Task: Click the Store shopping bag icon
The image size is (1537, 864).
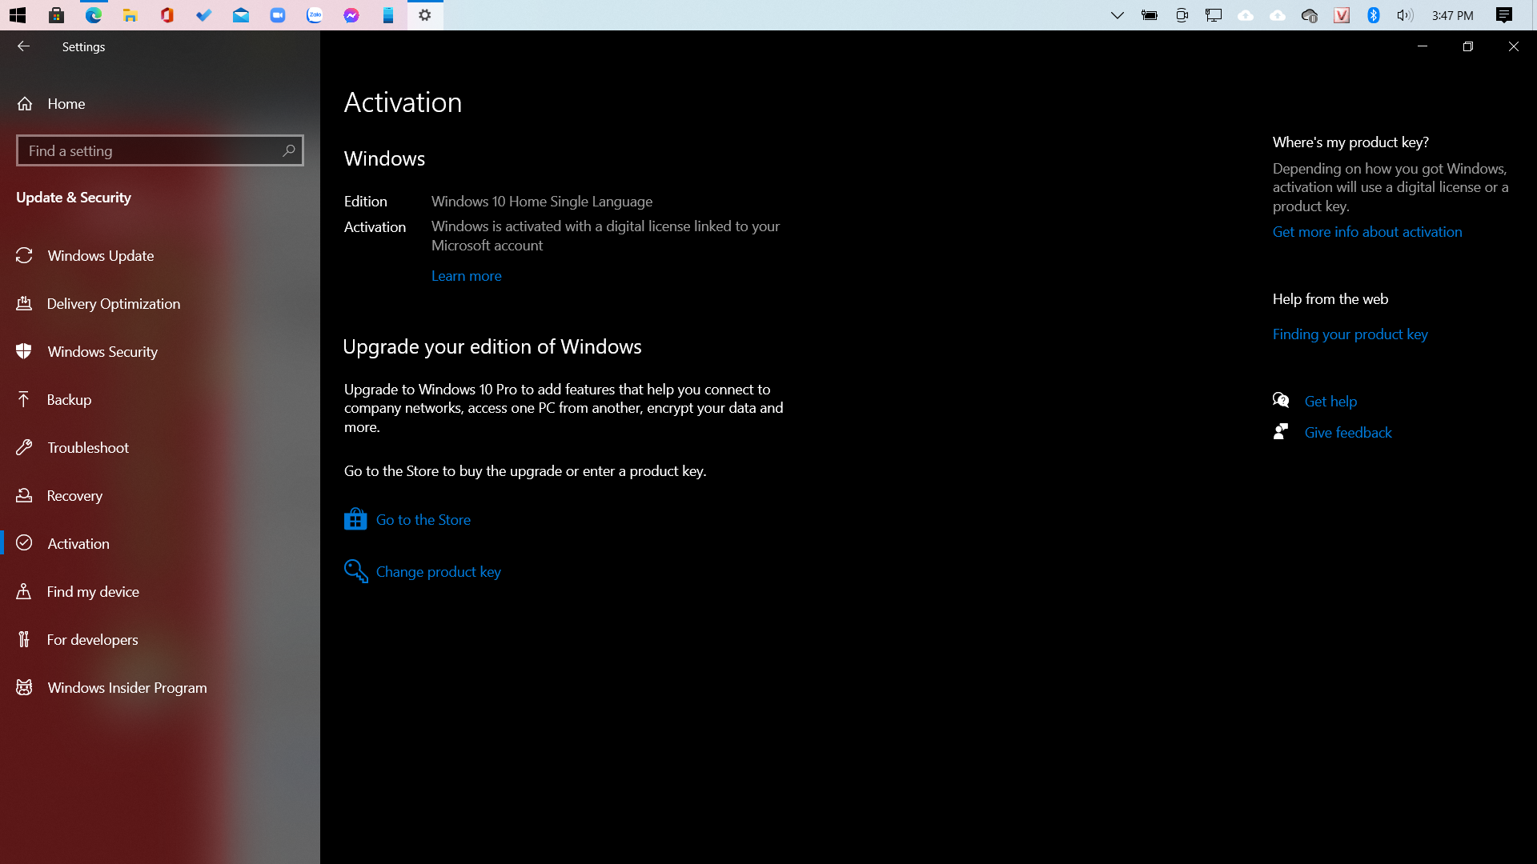Action: pyautogui.click(x=355, y=519)
